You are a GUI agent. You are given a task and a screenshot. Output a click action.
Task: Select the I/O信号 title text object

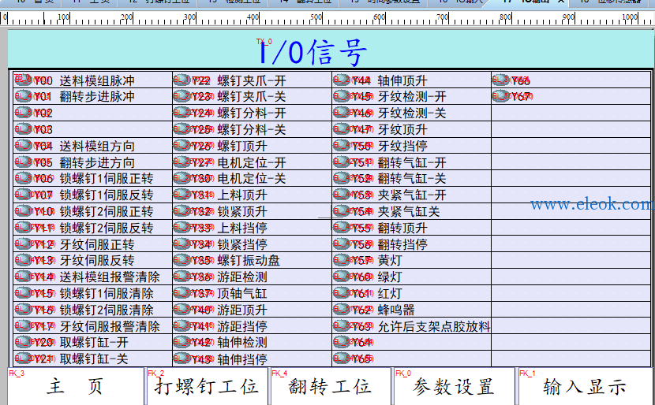[313, 53]
